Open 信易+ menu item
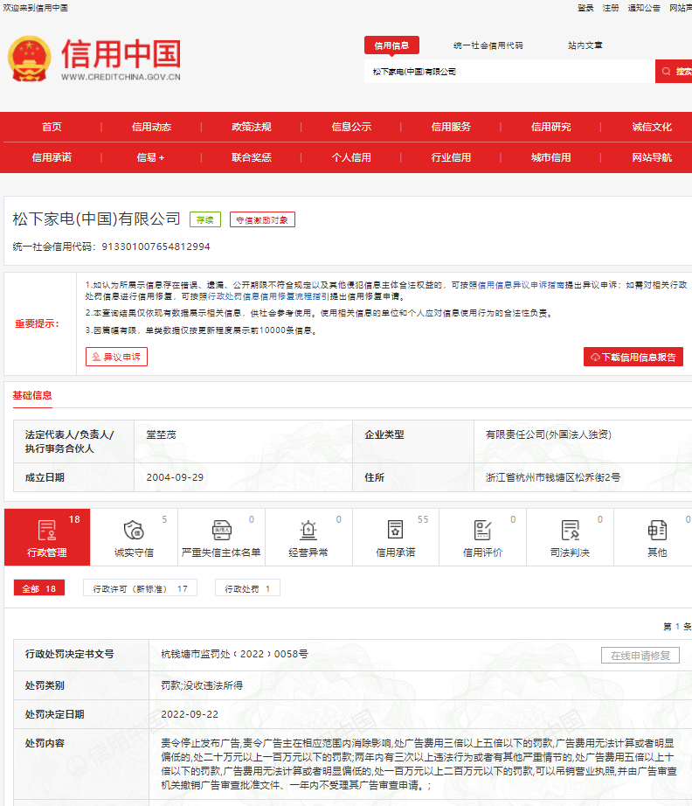 coord(151,157)
